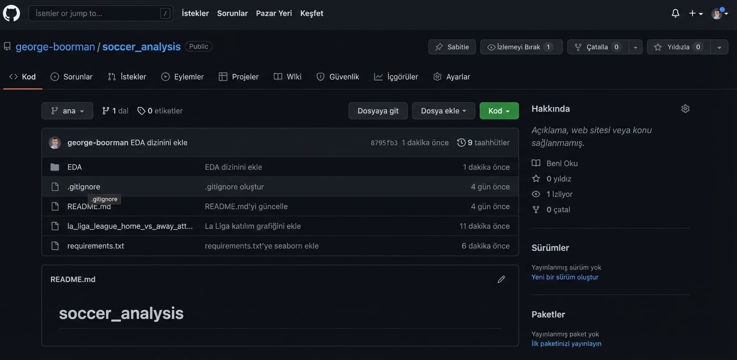Switch to the Eylemler tab
This screenshot has height=360, width=737.
182,76
